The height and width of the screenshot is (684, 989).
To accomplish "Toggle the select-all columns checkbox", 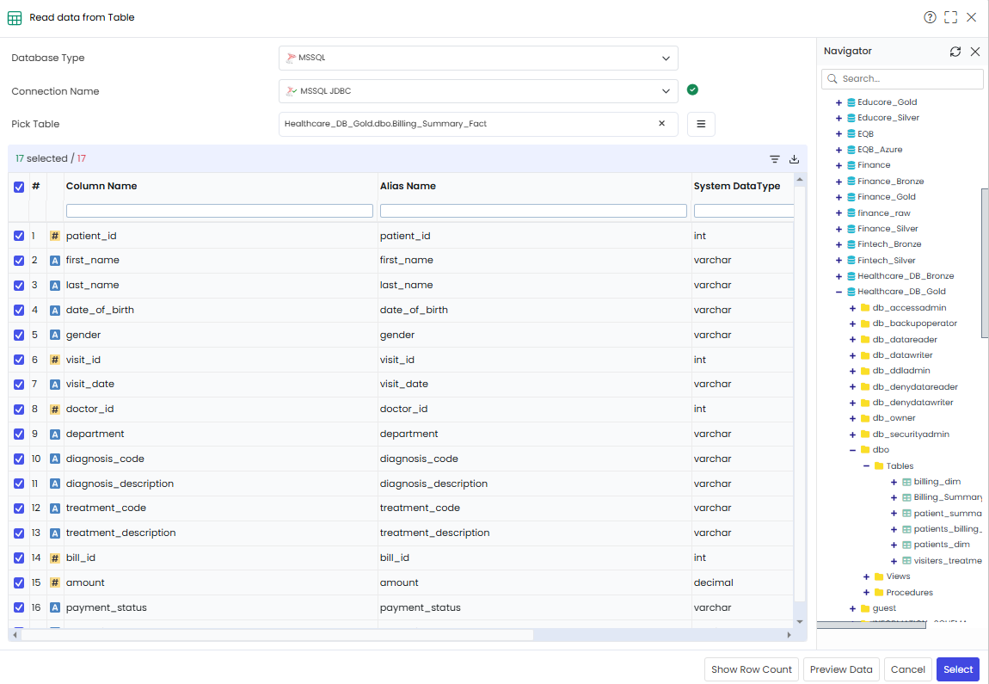I will point(19,187).
